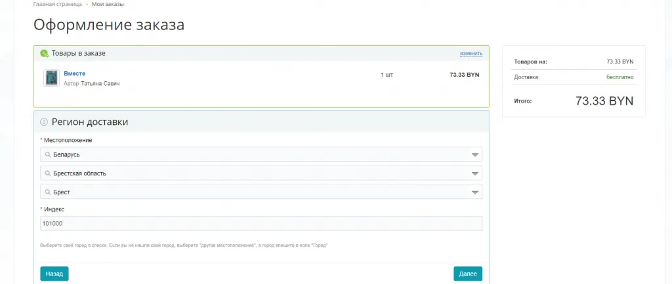Screen dimensions: 672x284
Task: Click the search icon in Брест field
Action: point(47,192)
